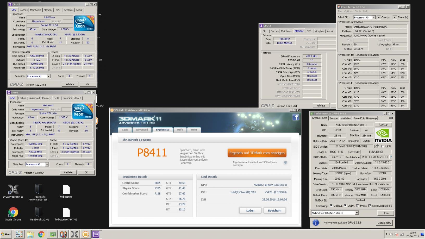Open the Help menu in Core Temp
The height and width of the screenshot is (239, 425).
click(366, 11)
